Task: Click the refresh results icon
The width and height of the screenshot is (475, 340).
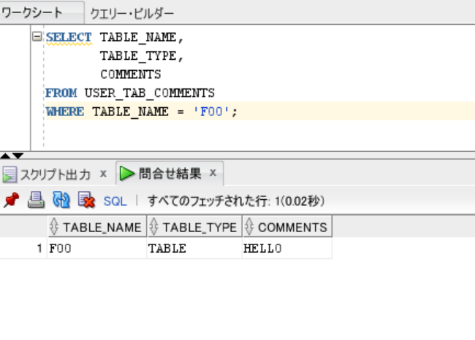Action: pos(61,200)
